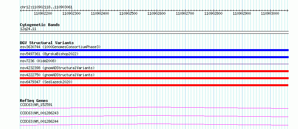Click ruler position 110902500
The height and width of the screenshot is (129, 298).
(x=128, y=13)
